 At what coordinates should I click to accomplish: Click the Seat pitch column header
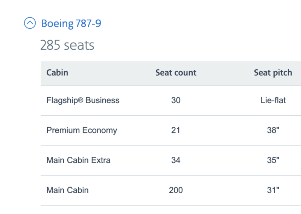pos(273,73)
